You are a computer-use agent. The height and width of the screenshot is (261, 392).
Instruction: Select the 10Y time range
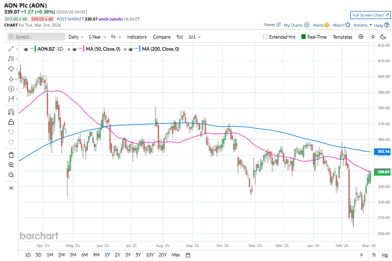pos(150,255)
